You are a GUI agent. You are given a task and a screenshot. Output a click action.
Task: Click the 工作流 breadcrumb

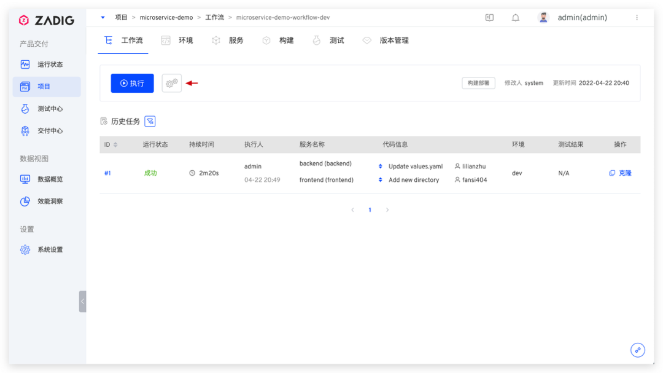tap(215, 17)
